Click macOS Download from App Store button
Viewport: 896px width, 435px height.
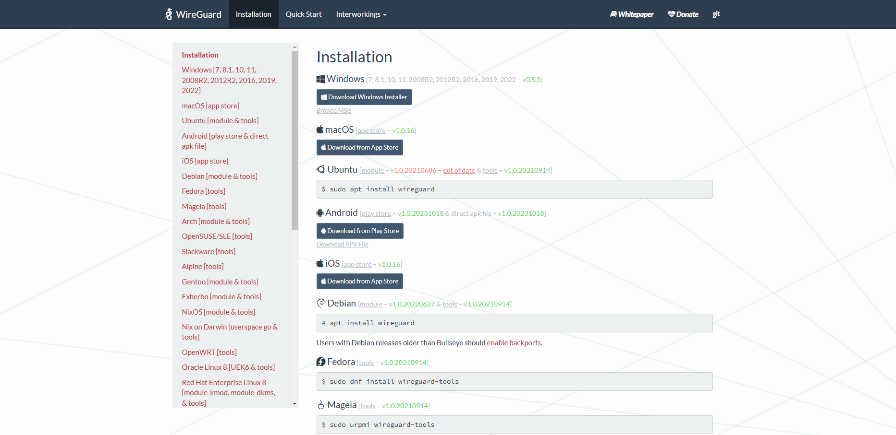pyautogui.click(x=360, y=147)
